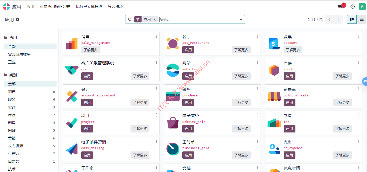
Task: Click the 发票 app icon
Action: pyautogui.click(x=274, y=44)
